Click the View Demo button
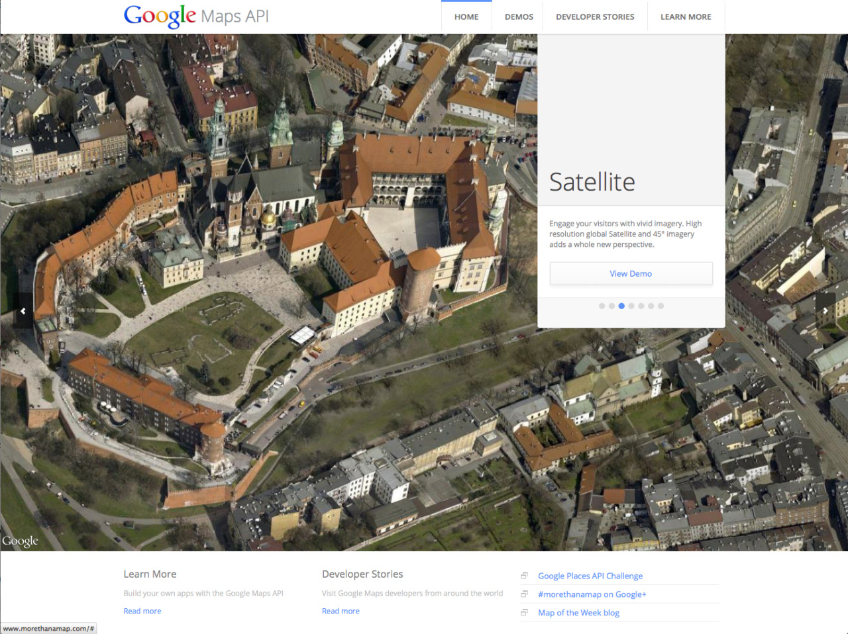The height and width of the screenshot is (634, 848). (631, 273)
